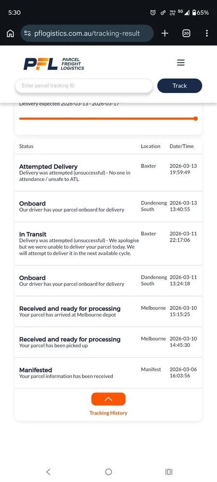Open site info icon in address bar
The width and height of the screenshot is (217, 482).
point(27,34)
